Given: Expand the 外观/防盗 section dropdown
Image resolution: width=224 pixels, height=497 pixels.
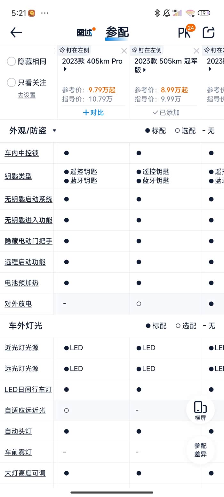Looking at the screenshot, I should 54,131.
